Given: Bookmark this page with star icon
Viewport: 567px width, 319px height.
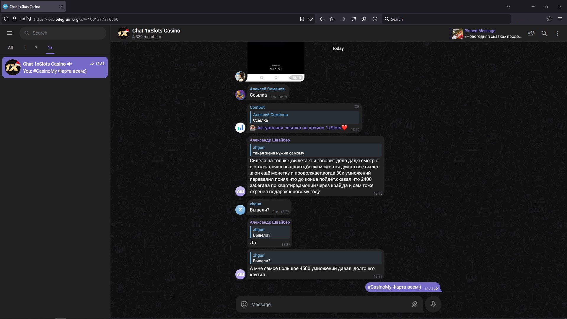Looking at the screenshot, I should coord(310,19).
